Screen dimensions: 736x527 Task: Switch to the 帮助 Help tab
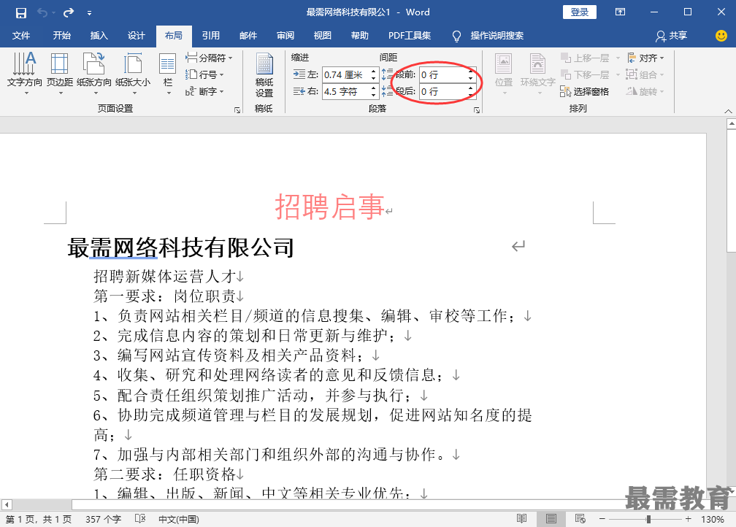(x=360, y=36)
